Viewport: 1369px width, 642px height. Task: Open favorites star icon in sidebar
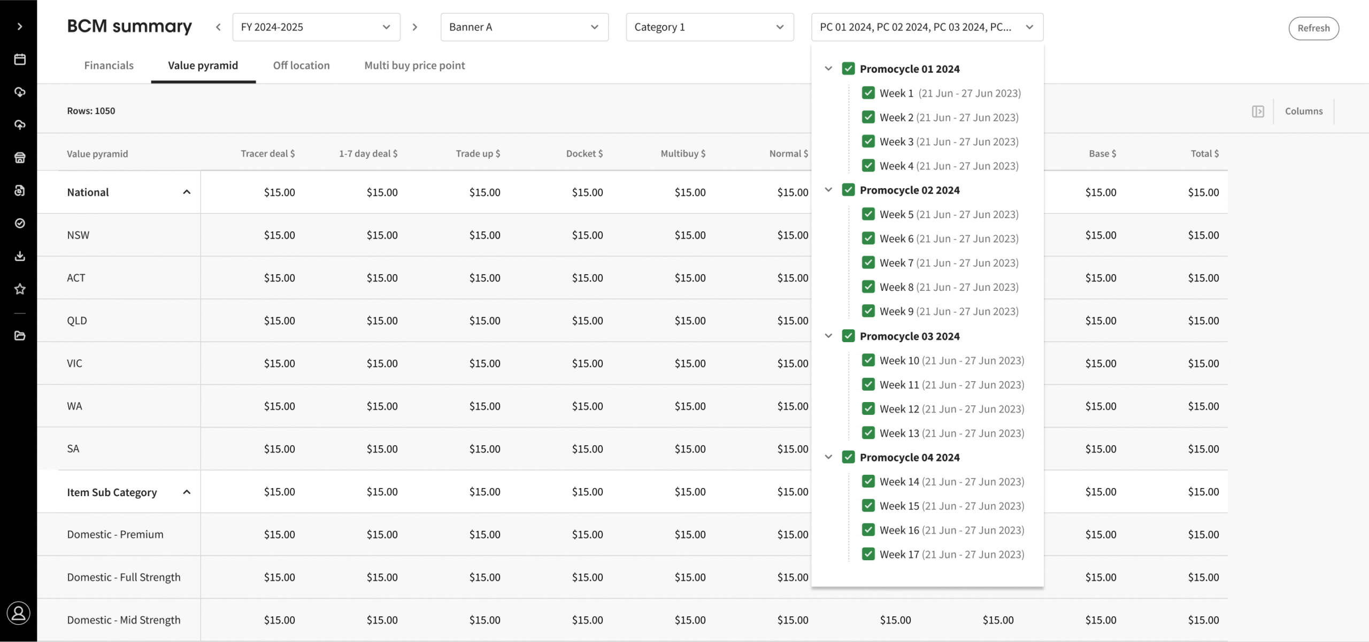point(20,289)
